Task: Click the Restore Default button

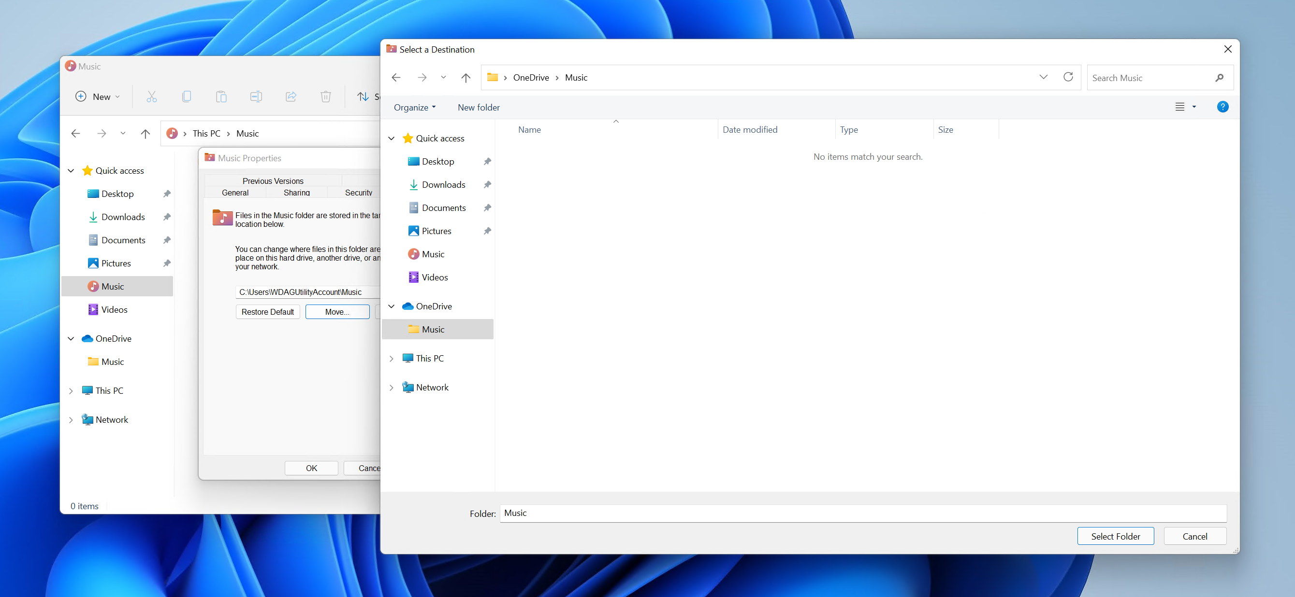Action: click(x=268, y=311)
